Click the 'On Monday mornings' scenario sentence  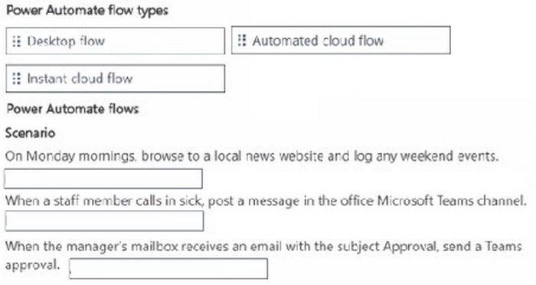click(x=252, y=156)
